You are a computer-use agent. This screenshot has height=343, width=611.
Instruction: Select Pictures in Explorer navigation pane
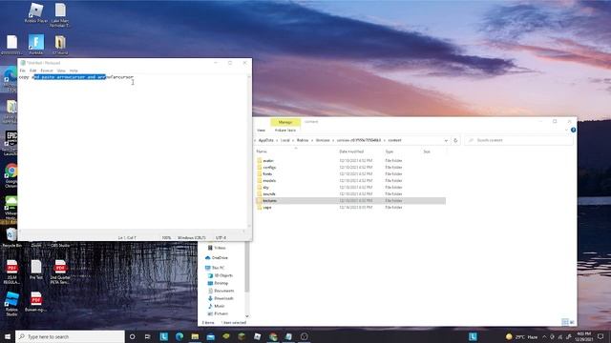point(218,313)
